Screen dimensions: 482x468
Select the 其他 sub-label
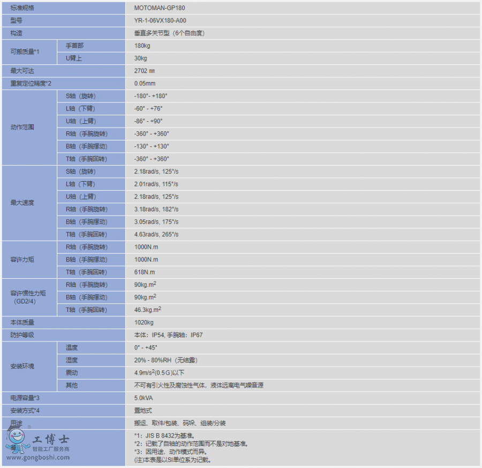click(x=72, y=385)
